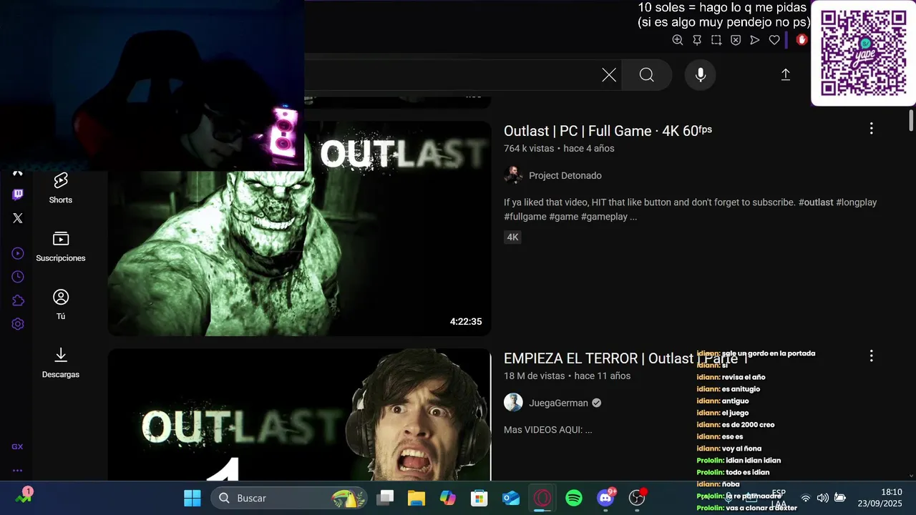The height and width of the screenshot is (515, 916).
Task: Click the taskbar Buscar search box
Action: [289, 498]
